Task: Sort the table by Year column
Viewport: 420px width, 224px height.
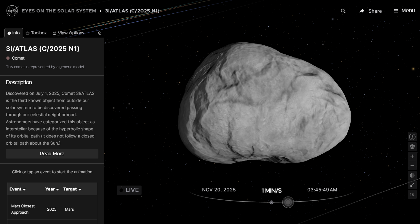Action: [52, 189]
